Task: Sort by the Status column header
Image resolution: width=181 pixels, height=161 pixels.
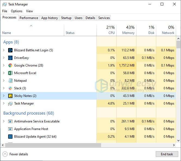Action: click(80, 30)
